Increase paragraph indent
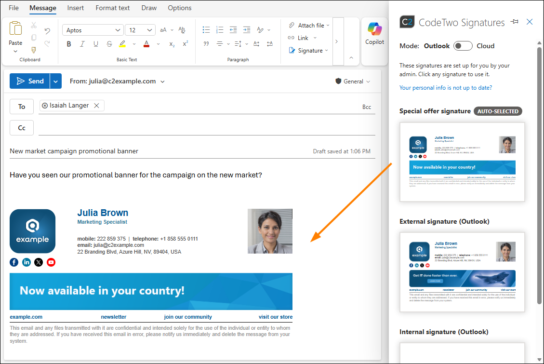 click(x=247, y=30)
